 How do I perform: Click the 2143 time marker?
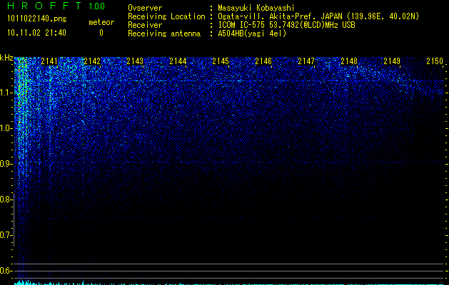(x=135, y=61)
